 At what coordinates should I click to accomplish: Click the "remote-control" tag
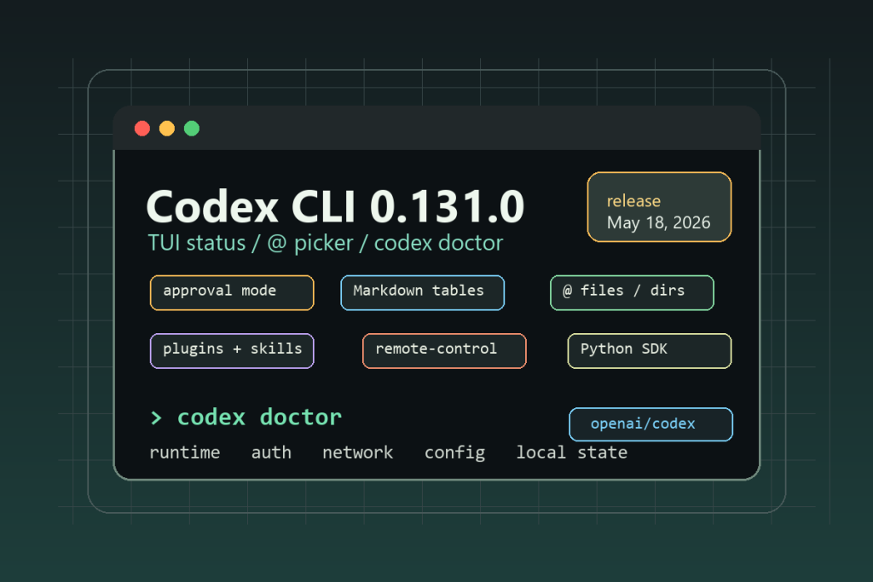(x=444, y=351)
